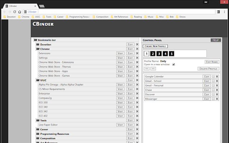
Task: Move profile left with << button
Action: click(x=147, y=69)
